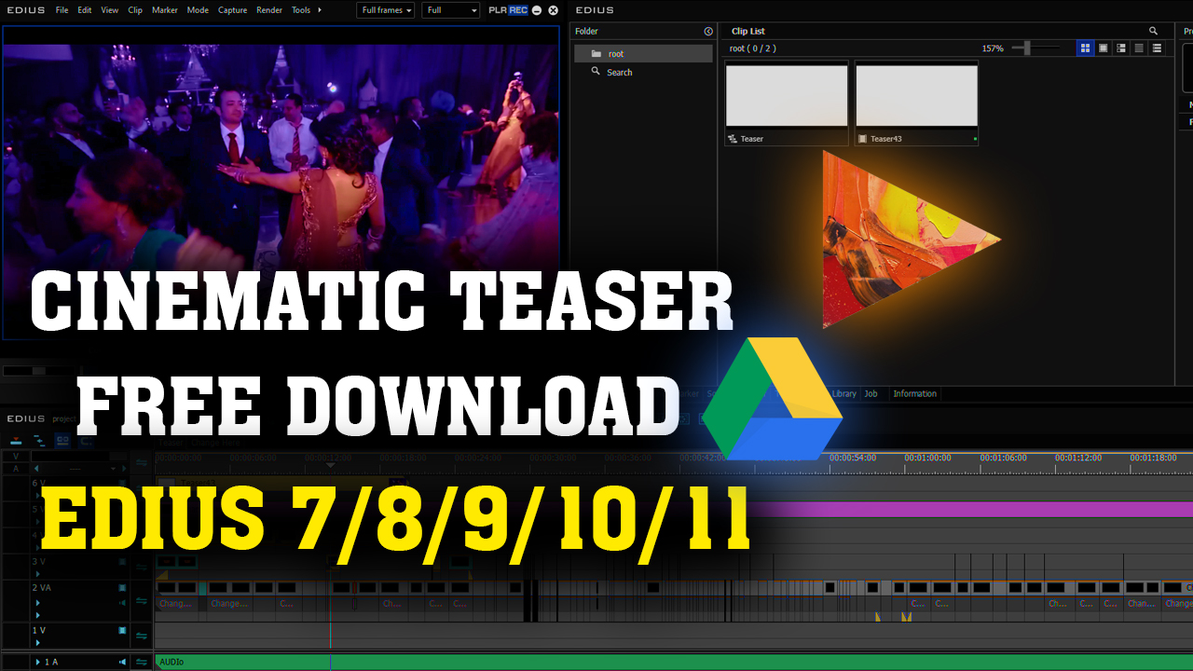
Task: Switch to the Information tab
Action: click(x=914, y=394)
